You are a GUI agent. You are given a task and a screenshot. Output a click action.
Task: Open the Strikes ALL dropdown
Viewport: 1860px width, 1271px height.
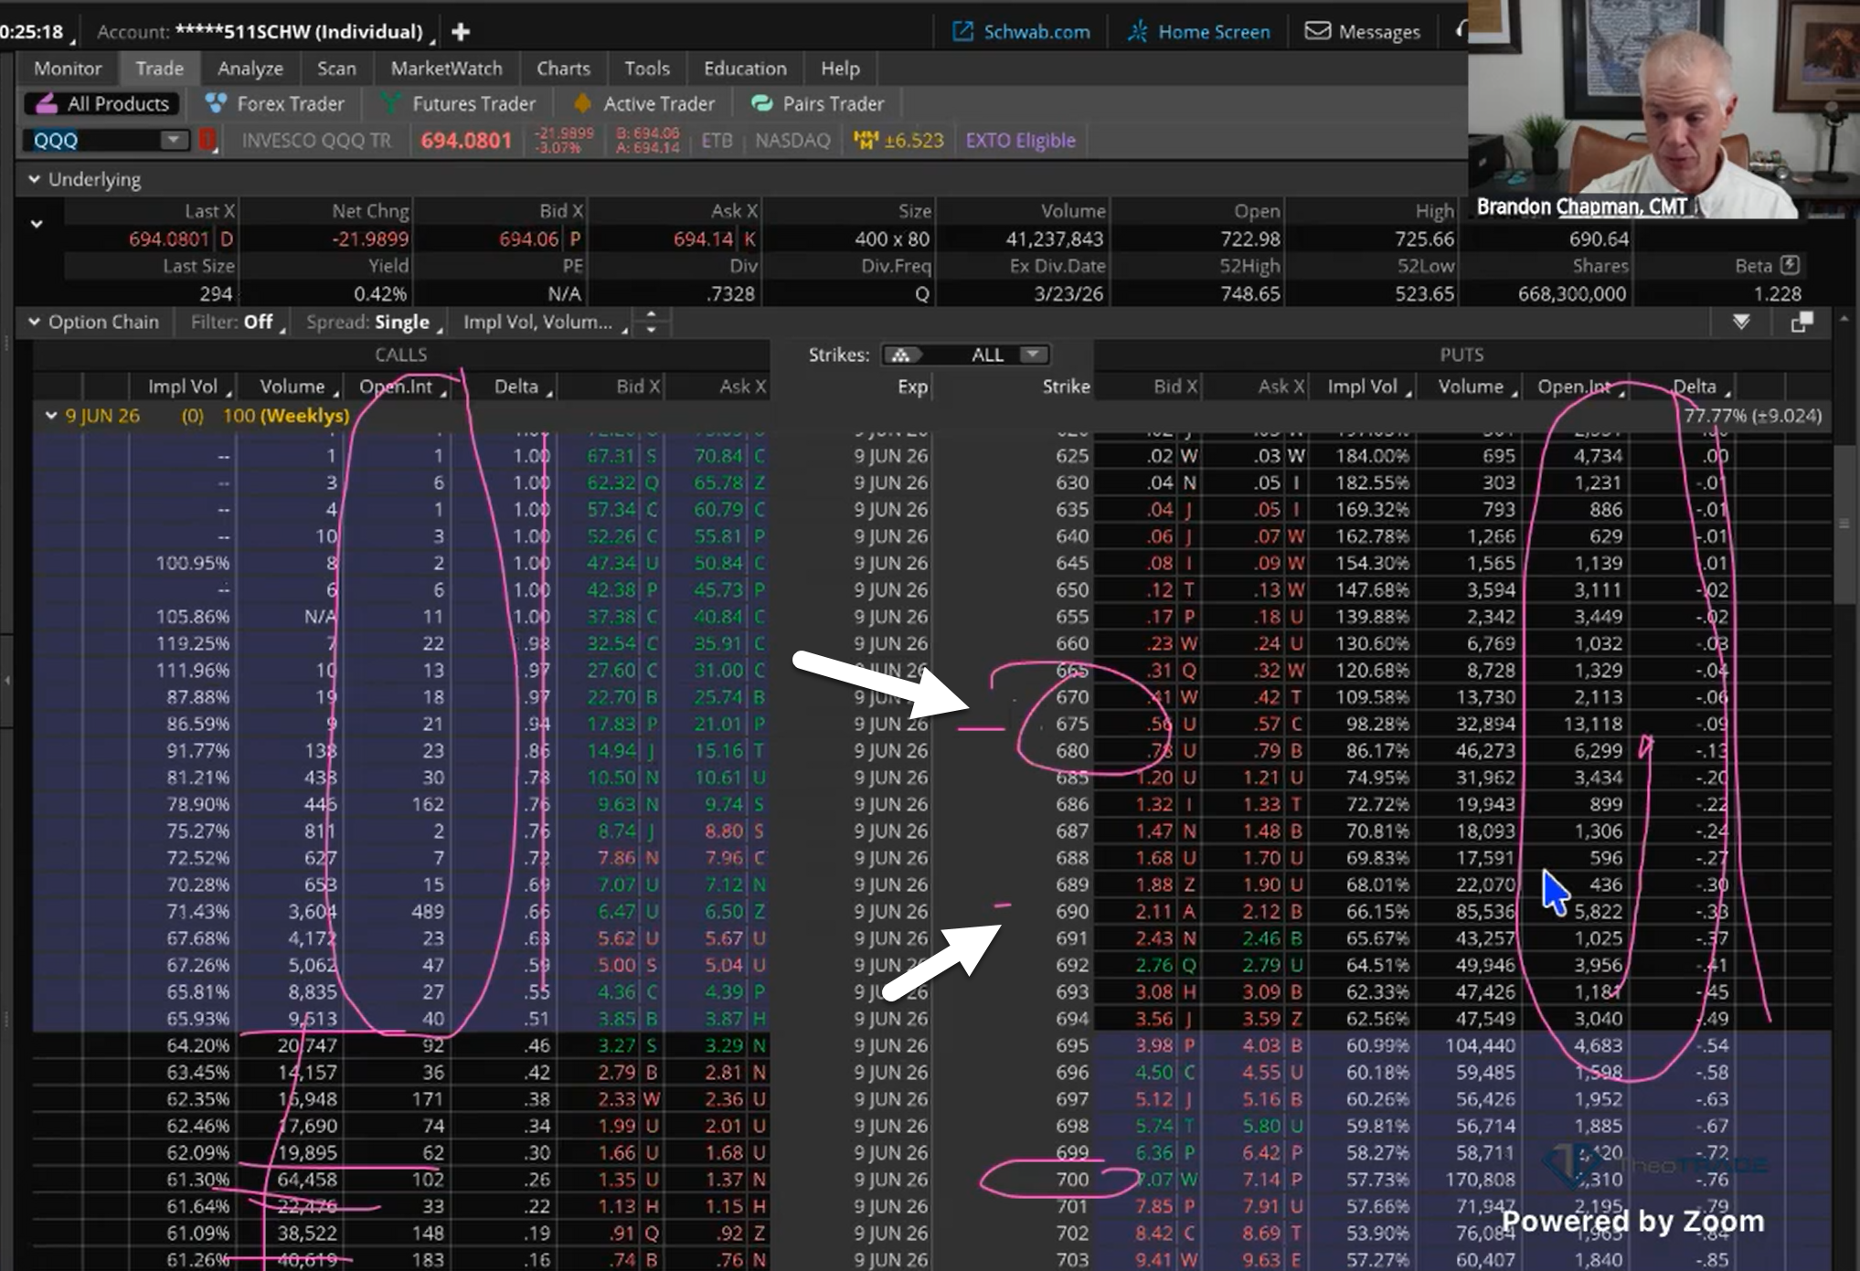click(965, 355)
